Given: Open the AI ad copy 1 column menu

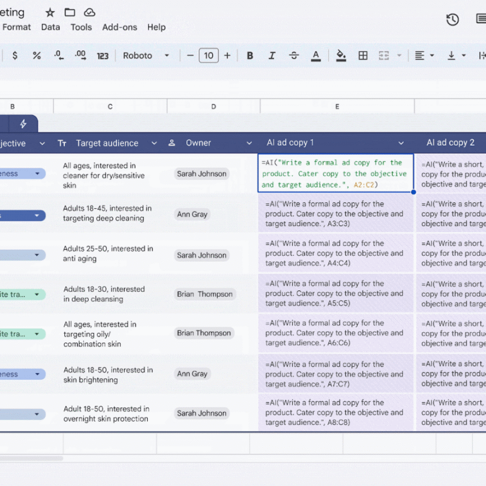Looking at the screenshot, I should [401, 143].
